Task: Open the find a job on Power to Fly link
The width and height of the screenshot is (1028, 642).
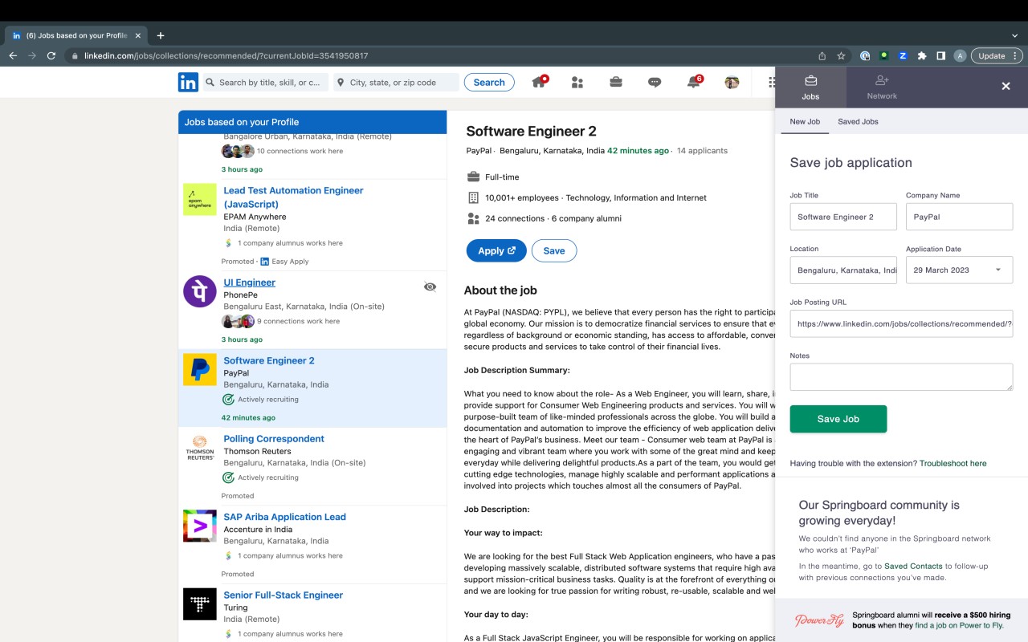Action: [x=959, y=625]
